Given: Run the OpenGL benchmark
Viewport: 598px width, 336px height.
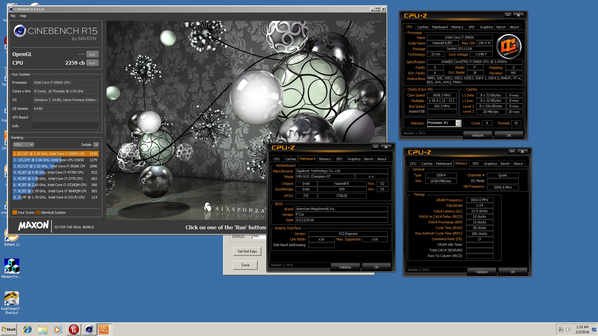Looking at the screenshot, I should 92,54.
